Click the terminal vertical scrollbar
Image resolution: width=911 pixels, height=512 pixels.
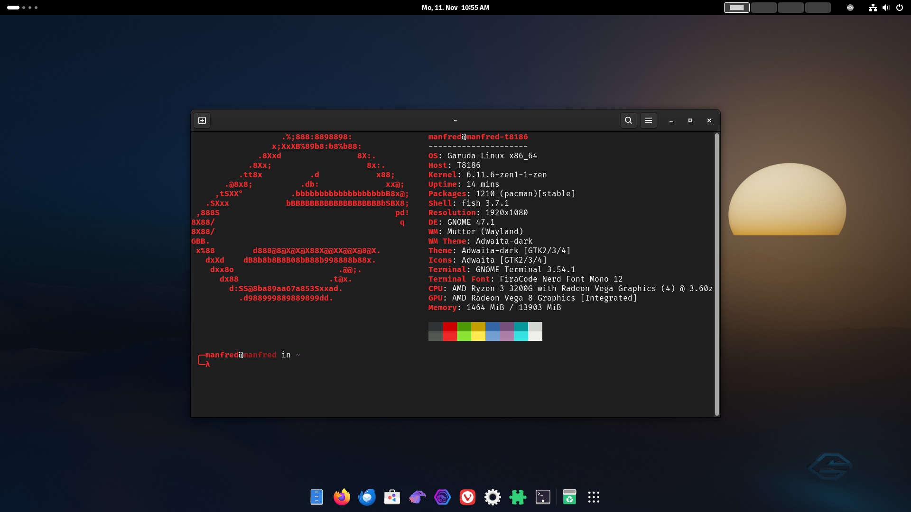716,274
